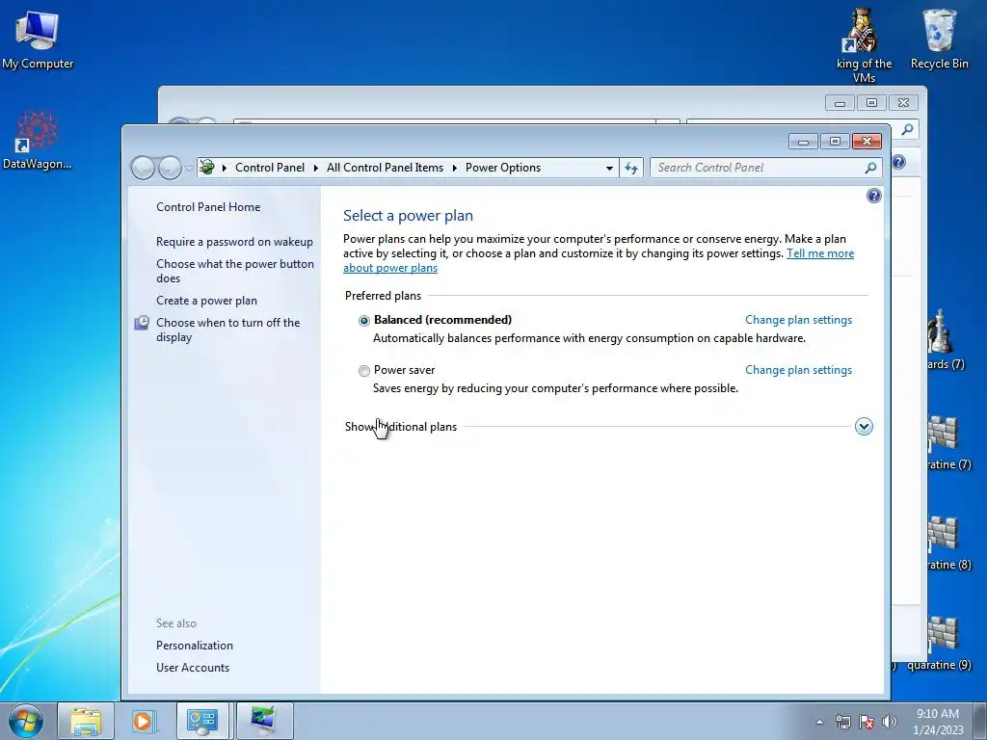Screen dimensions: 987x740
Task: Click the search magnifier in Power Options window
Action: [870, 168]
